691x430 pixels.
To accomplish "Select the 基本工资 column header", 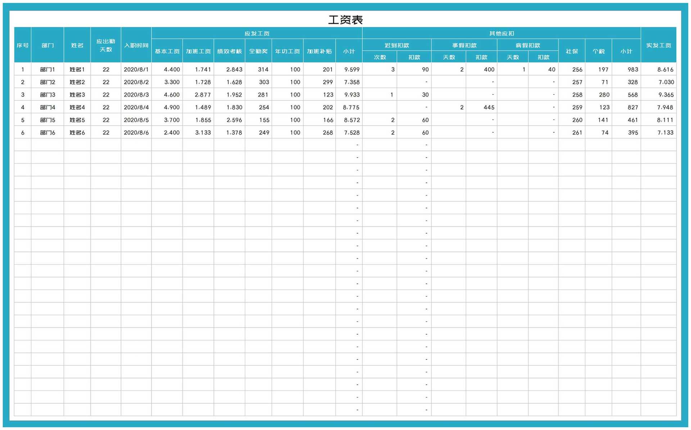I will coord(167,51).
